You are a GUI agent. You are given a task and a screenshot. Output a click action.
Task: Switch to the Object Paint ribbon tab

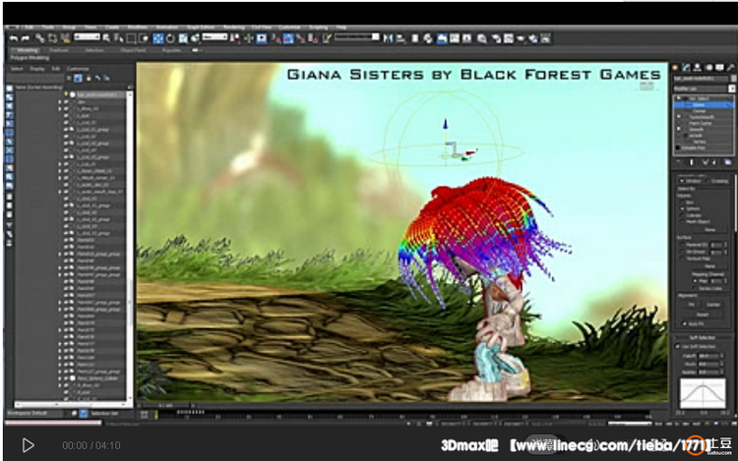click(133, 50)
